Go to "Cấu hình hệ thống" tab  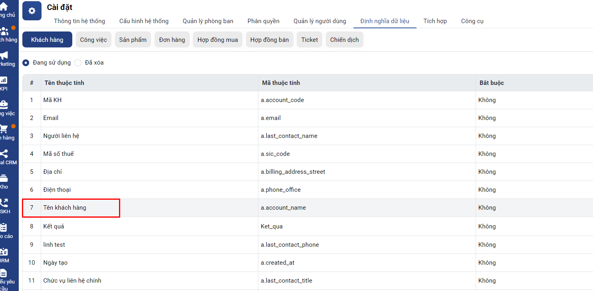144,21
